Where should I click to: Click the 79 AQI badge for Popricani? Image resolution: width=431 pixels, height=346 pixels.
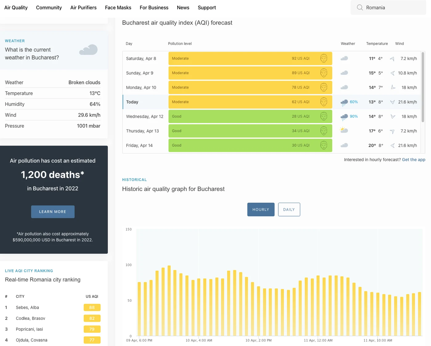(92, 329)
